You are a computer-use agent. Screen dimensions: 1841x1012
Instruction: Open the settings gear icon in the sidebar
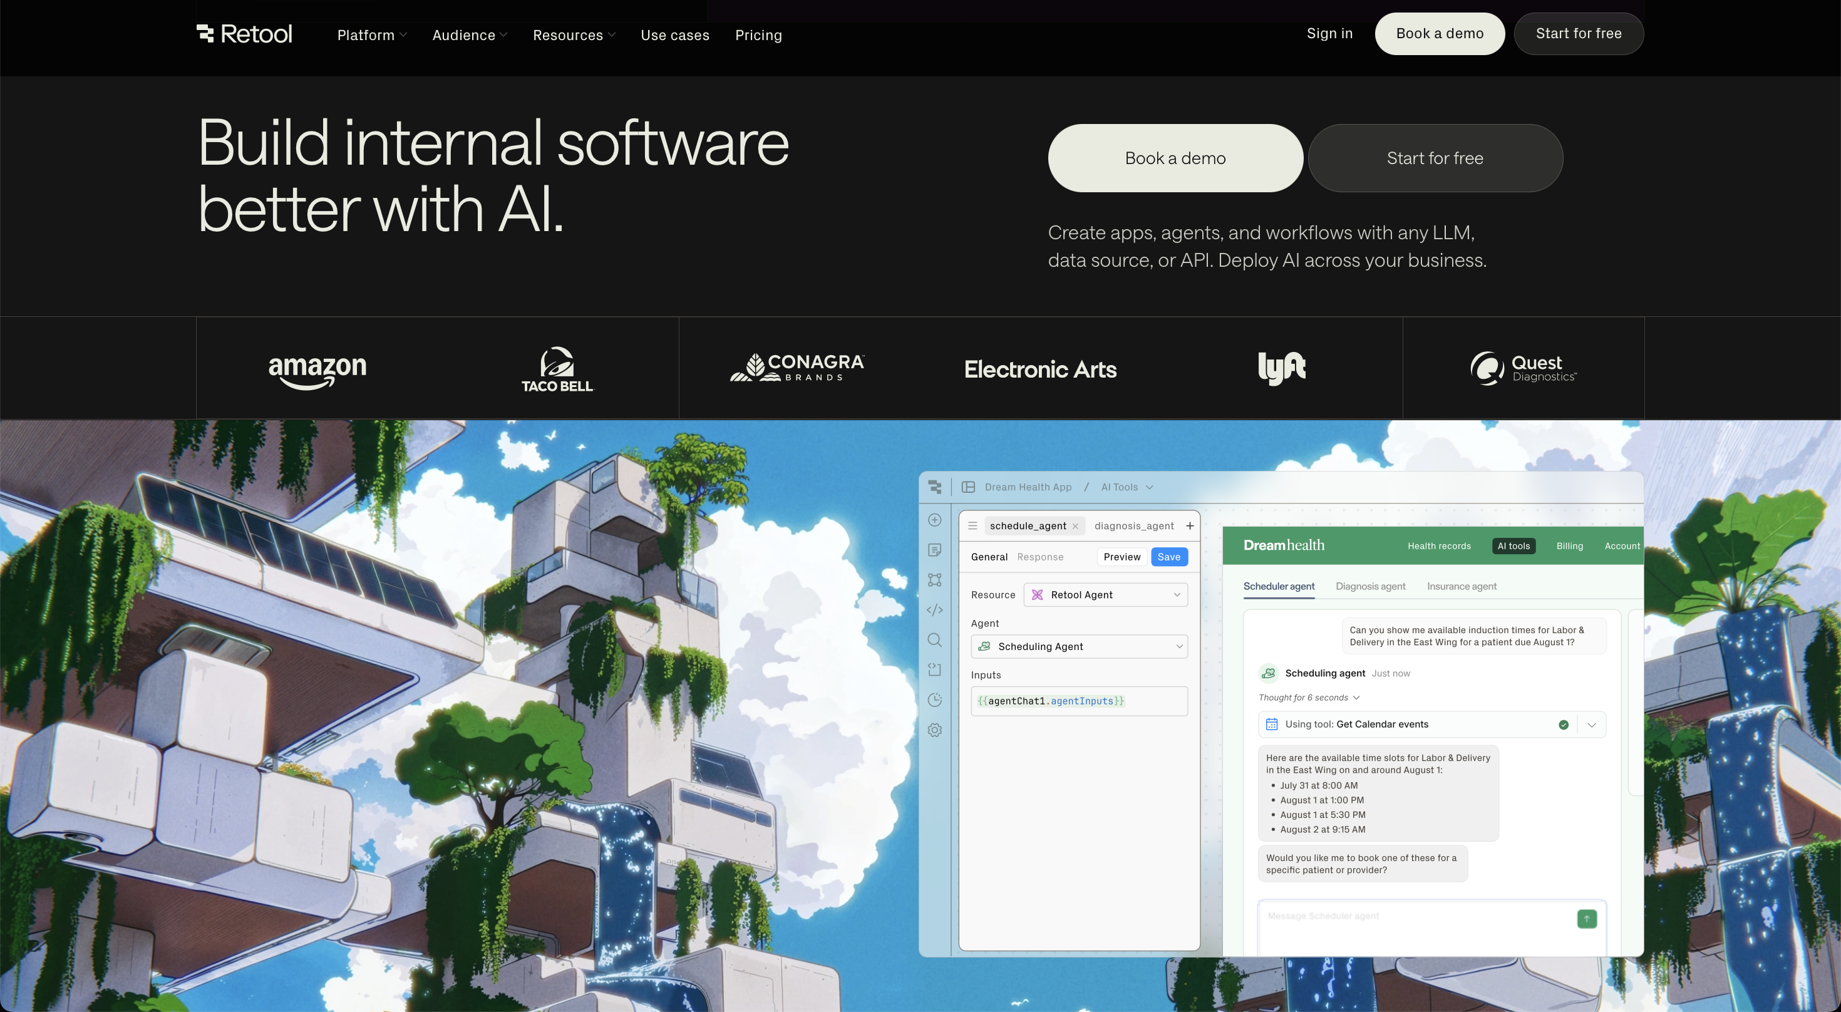point(935,730)
